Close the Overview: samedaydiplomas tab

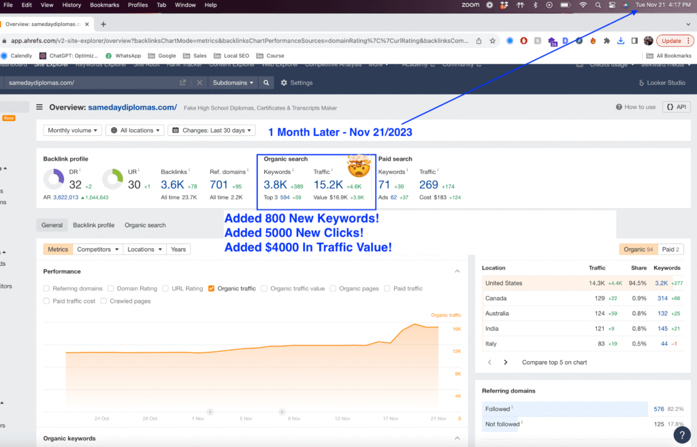(x=86, y=24)
